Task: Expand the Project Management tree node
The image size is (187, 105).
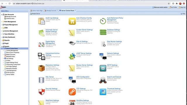Action: (x=2, y=25)
